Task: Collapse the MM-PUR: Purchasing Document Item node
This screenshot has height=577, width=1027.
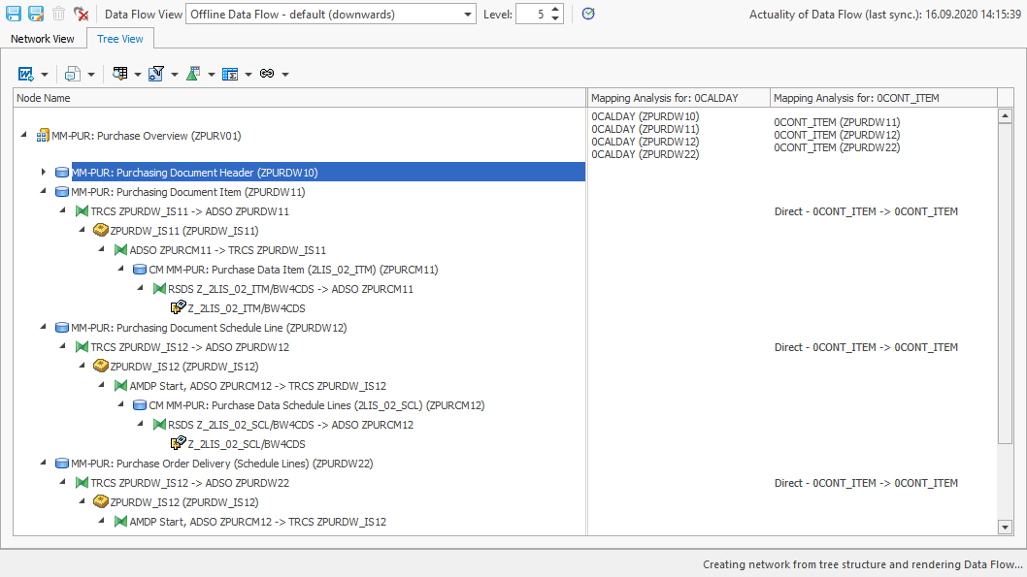Action: (42, 192)
